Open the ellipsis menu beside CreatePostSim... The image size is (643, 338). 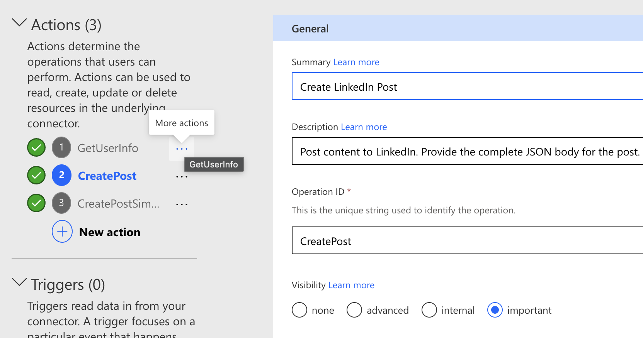coord(182,204)
